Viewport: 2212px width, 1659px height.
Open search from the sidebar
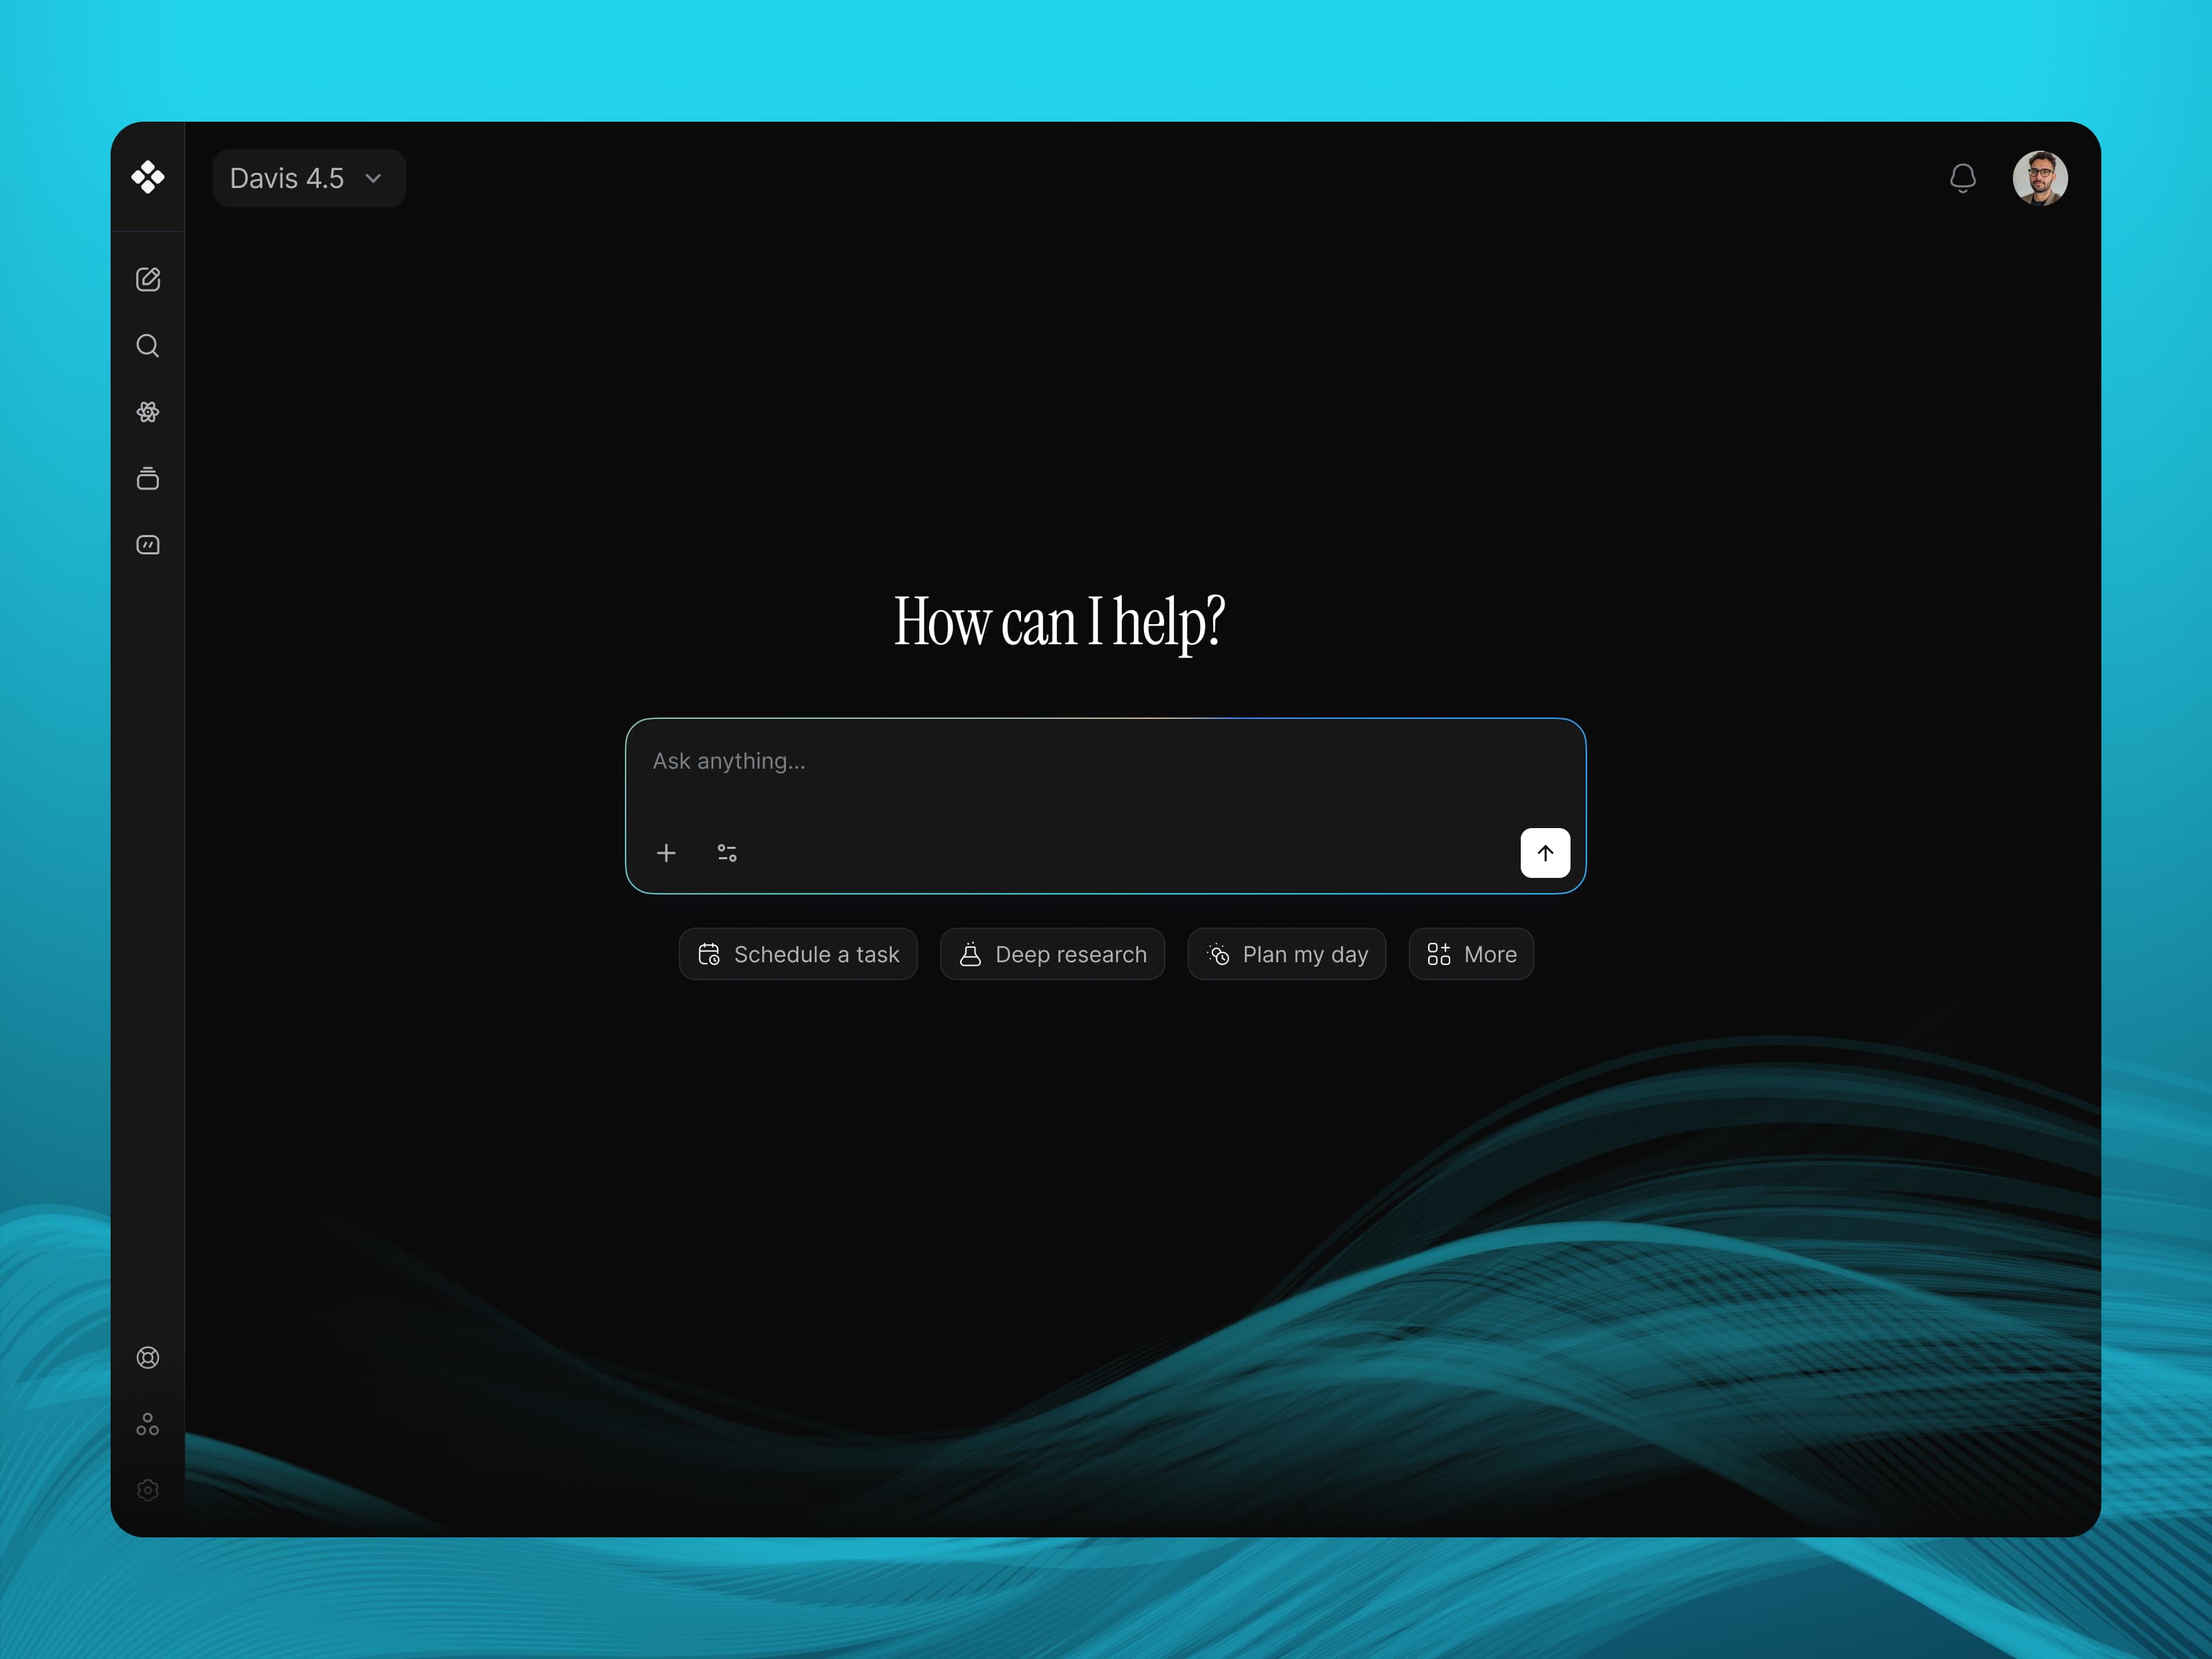coord(148,346)
